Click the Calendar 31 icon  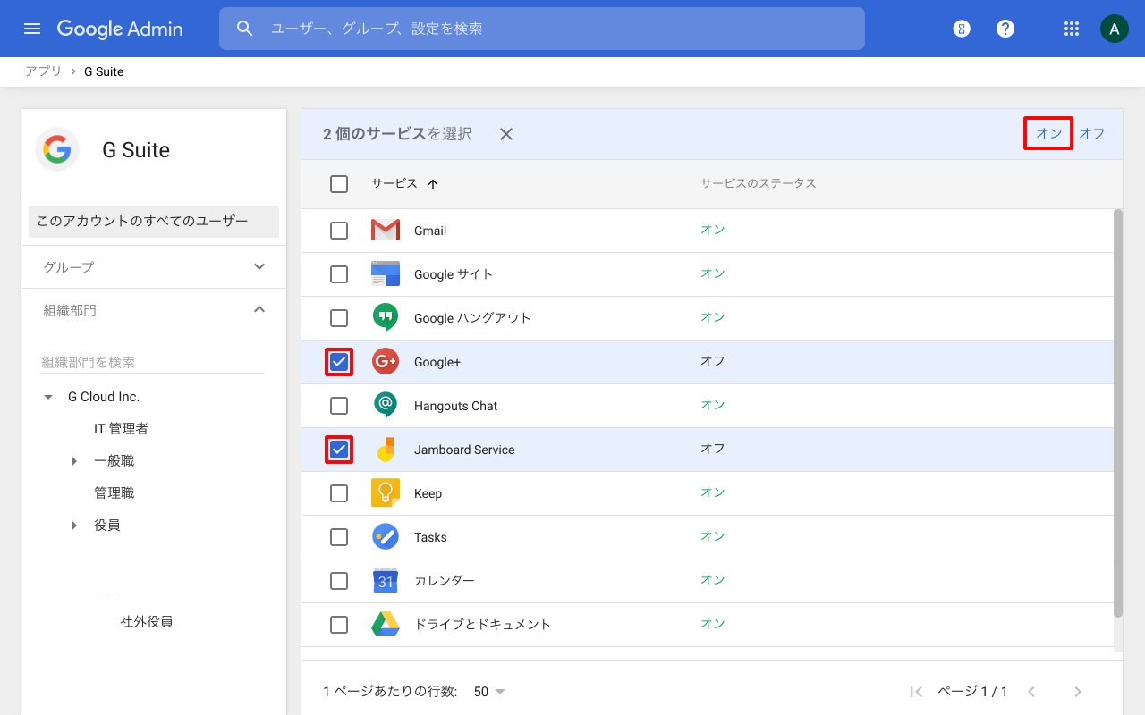[x=386, y=581]
